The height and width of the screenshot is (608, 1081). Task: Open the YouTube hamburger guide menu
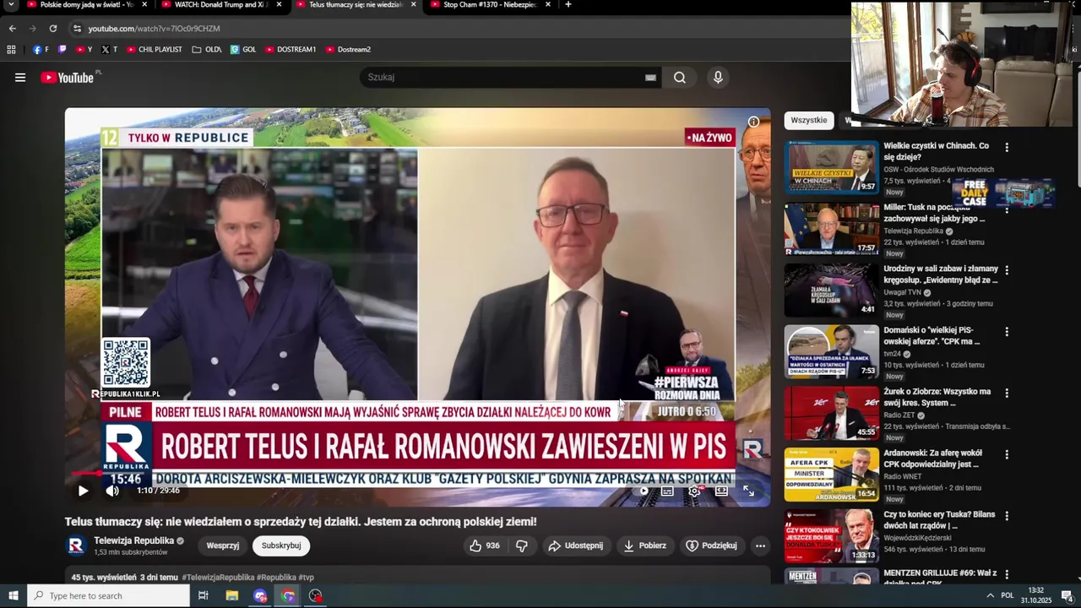(20, 78)
